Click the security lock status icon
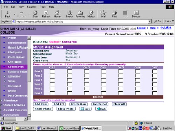The width and height of the screenshot is (175, 131). point(136,123)
